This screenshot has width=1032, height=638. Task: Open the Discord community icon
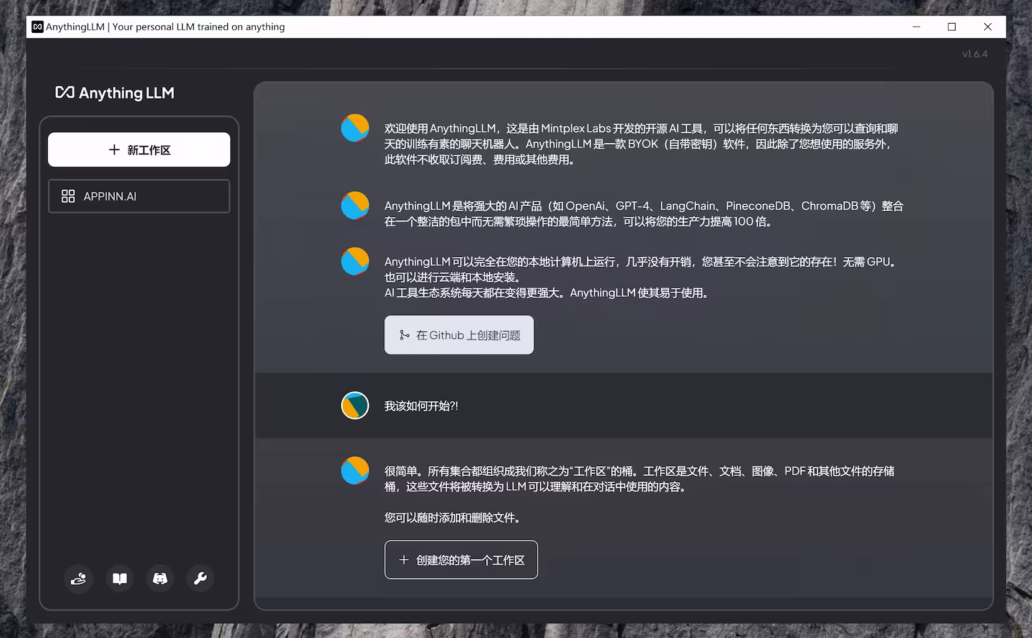click(160, 578)
